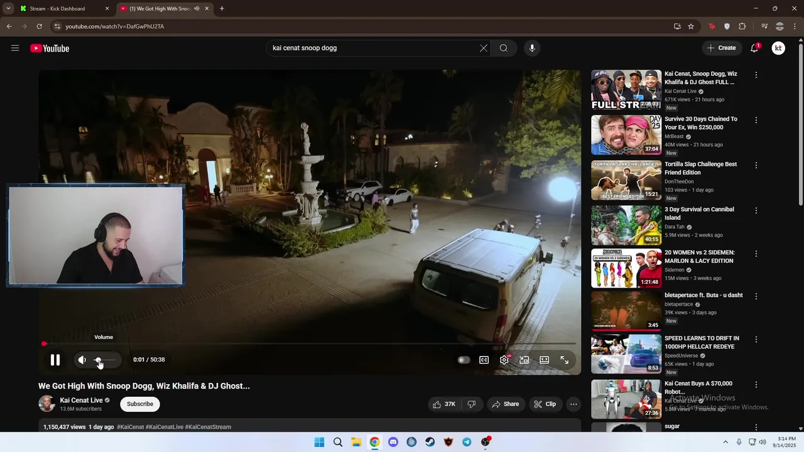The height and width of the screenshot is (452, 804).
Task: Go back in browser history
Action: coord(9,26)
